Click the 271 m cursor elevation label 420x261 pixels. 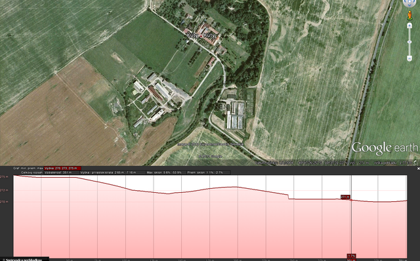click(x=345, y=197)
